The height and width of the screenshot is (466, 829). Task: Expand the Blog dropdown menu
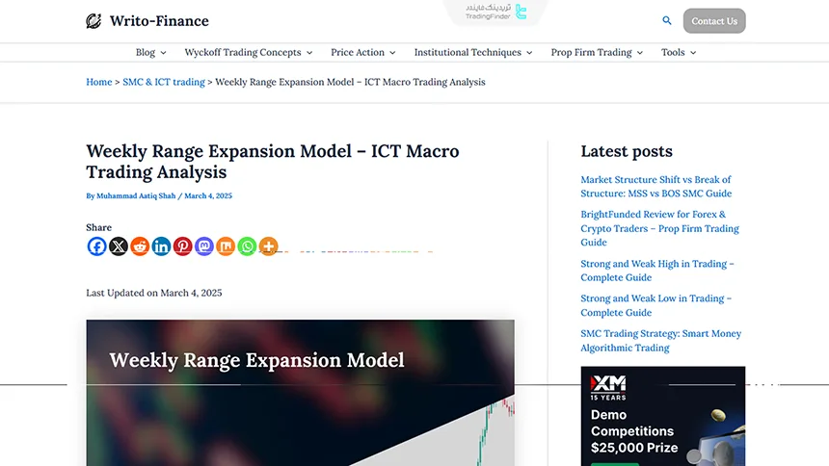tap(150, 52)
